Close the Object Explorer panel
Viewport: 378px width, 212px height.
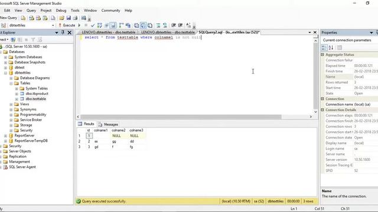pyautogui.click(x=70, y=32)
